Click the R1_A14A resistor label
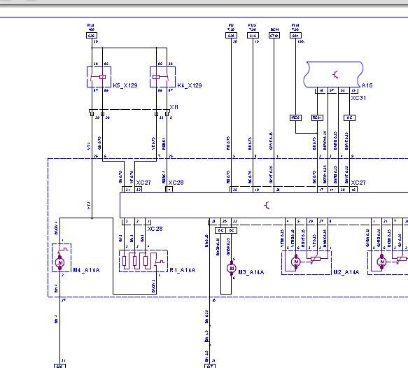Screen dimensions: 408x368 (183, 270)
